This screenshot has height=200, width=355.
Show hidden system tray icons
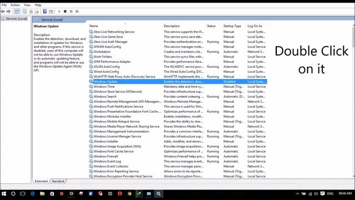(297, 194)
